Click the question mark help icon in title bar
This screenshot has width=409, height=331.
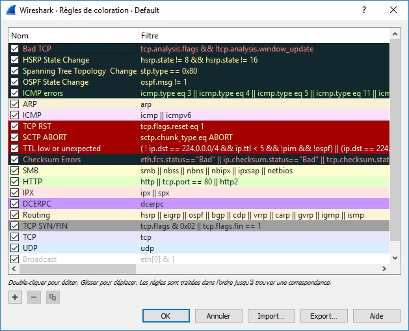pos(364,10)
